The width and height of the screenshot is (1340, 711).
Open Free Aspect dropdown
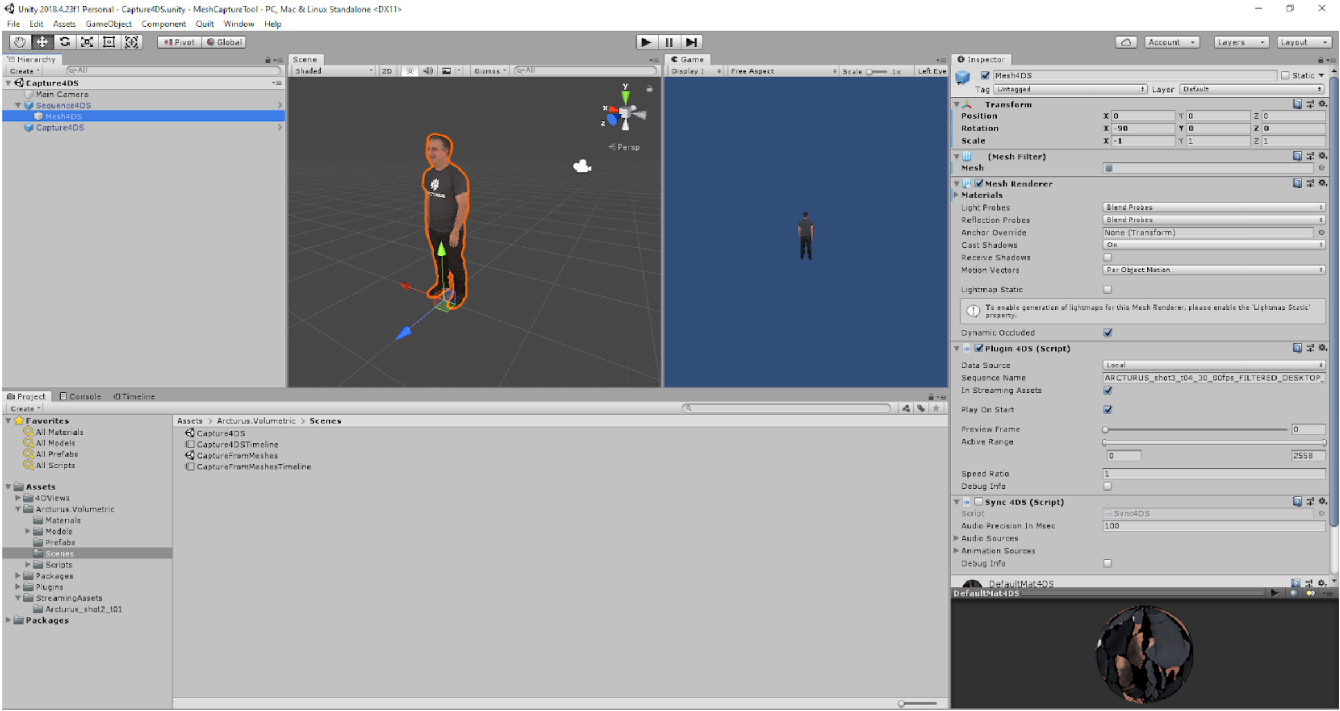click(x=783, y=71)
